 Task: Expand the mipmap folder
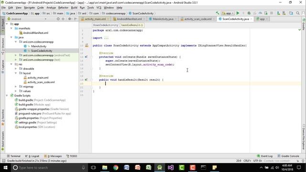tap(16, 86)
